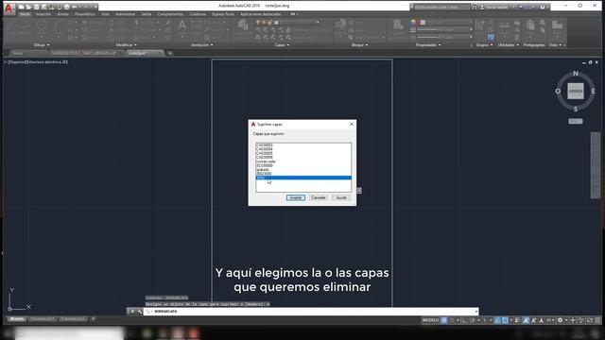Close the Suprimir capas dialog
Image resolution: width=605 pixels, height=340 pixels.
[351, 124]
